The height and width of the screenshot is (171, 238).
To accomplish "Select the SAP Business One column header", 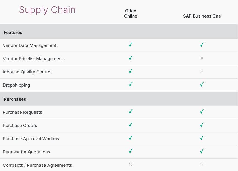I will [202, 16].
